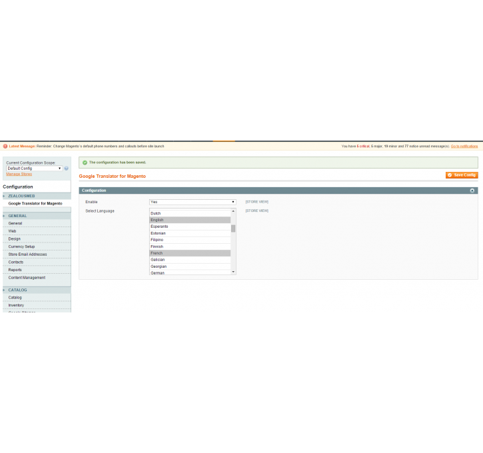The image size is (483, 453).
Task: Click the language list scroll up arrow
Action: [x=233, y=211]
